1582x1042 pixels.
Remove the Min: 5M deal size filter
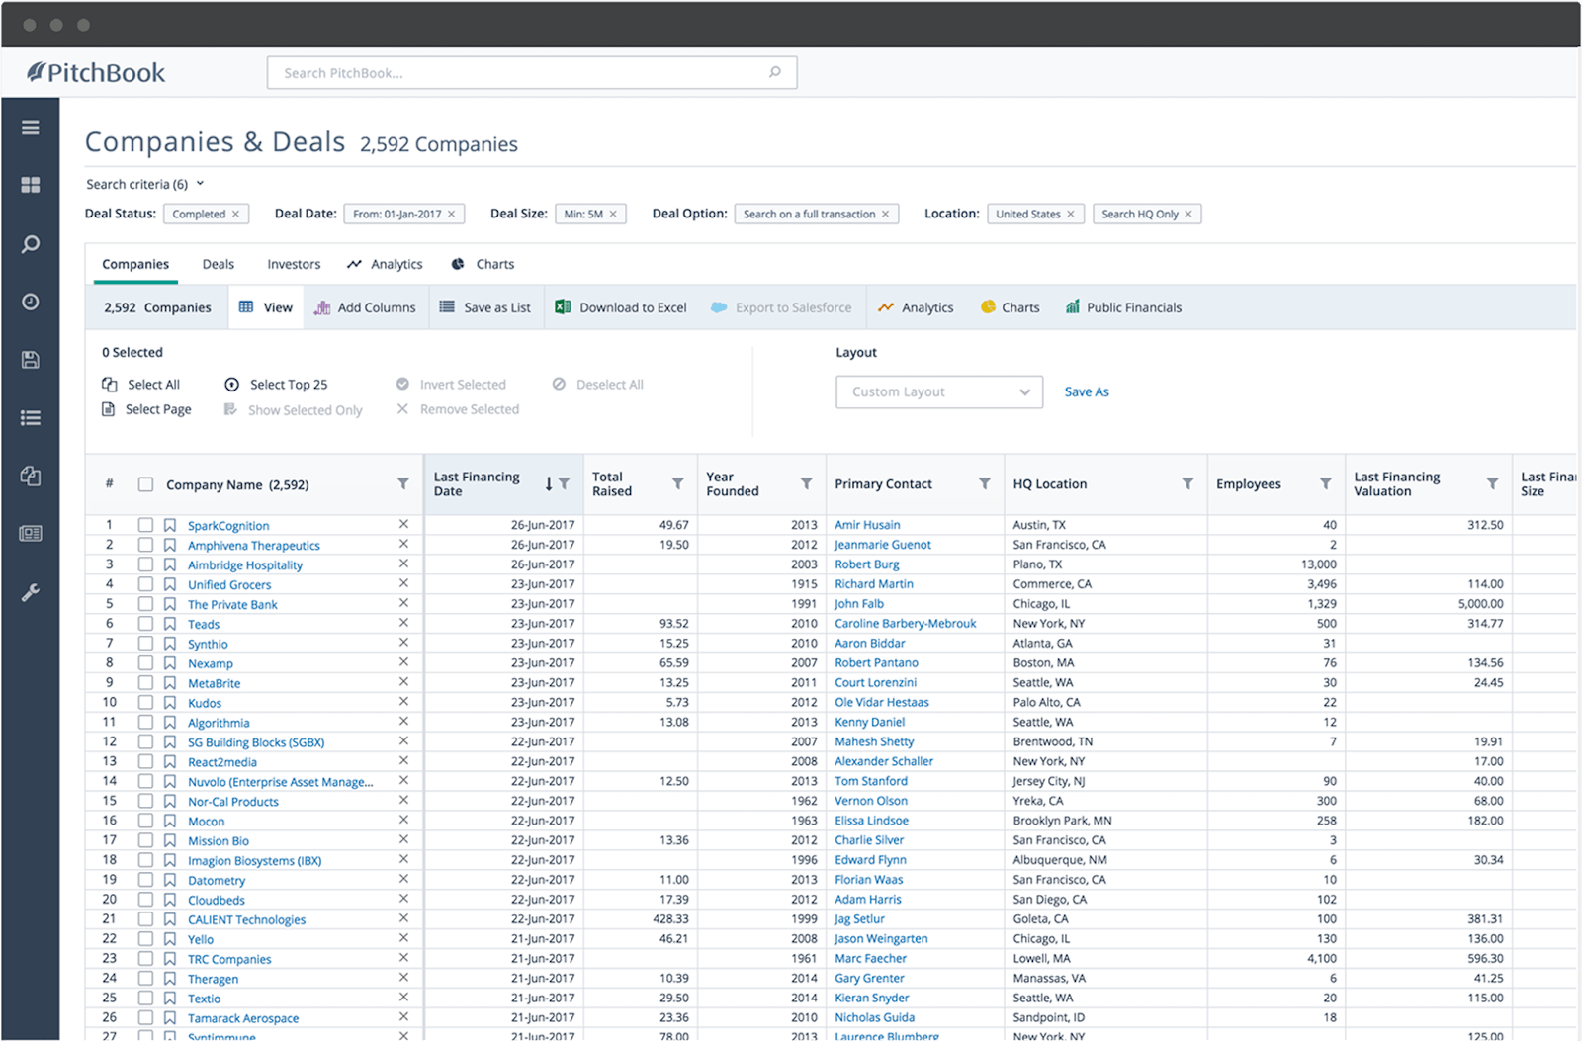[x=613, y=214]
